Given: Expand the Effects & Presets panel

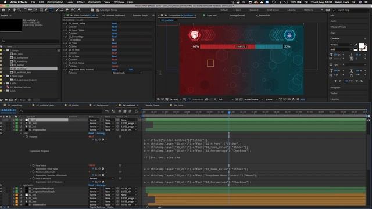Looking at the screenshot, I should point(338,27).
